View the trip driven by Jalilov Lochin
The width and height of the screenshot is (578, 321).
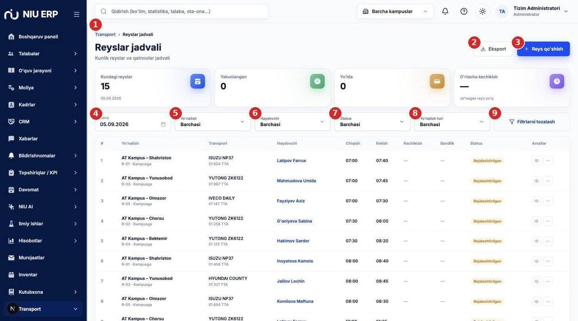(536, 281)
